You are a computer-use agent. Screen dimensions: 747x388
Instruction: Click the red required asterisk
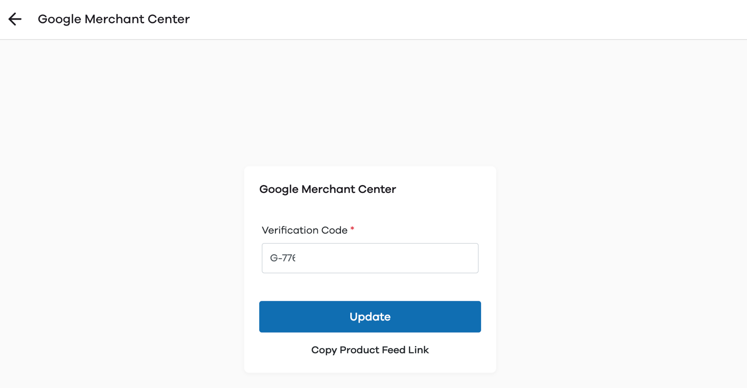[352, 228]
